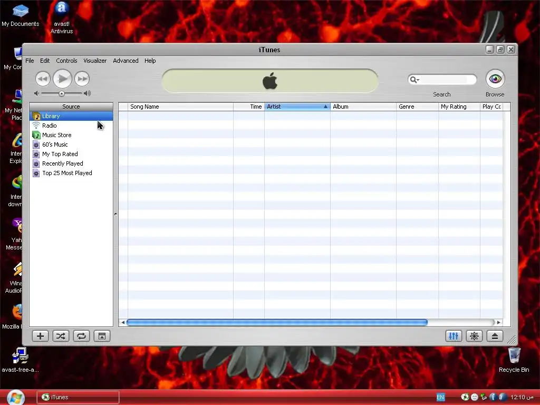Image resolution: width=540 pixels, height=405 pixels.
Task: Open the equalizer window
Action: [454, 336]
